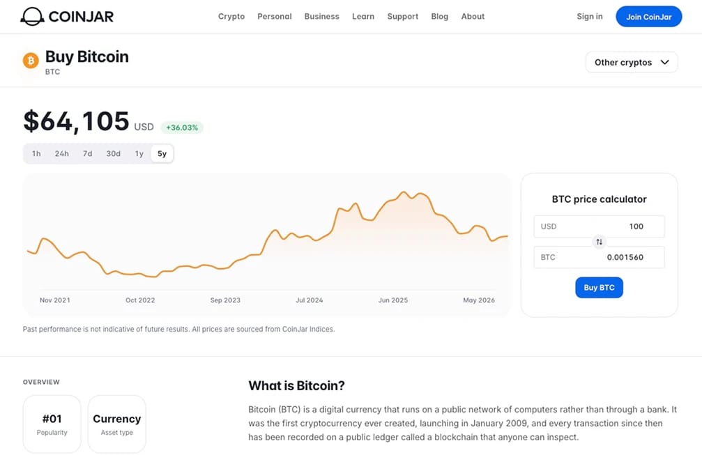
Task: Click the Jun 2025 chart axis label
Action: [x=393, y=300]
